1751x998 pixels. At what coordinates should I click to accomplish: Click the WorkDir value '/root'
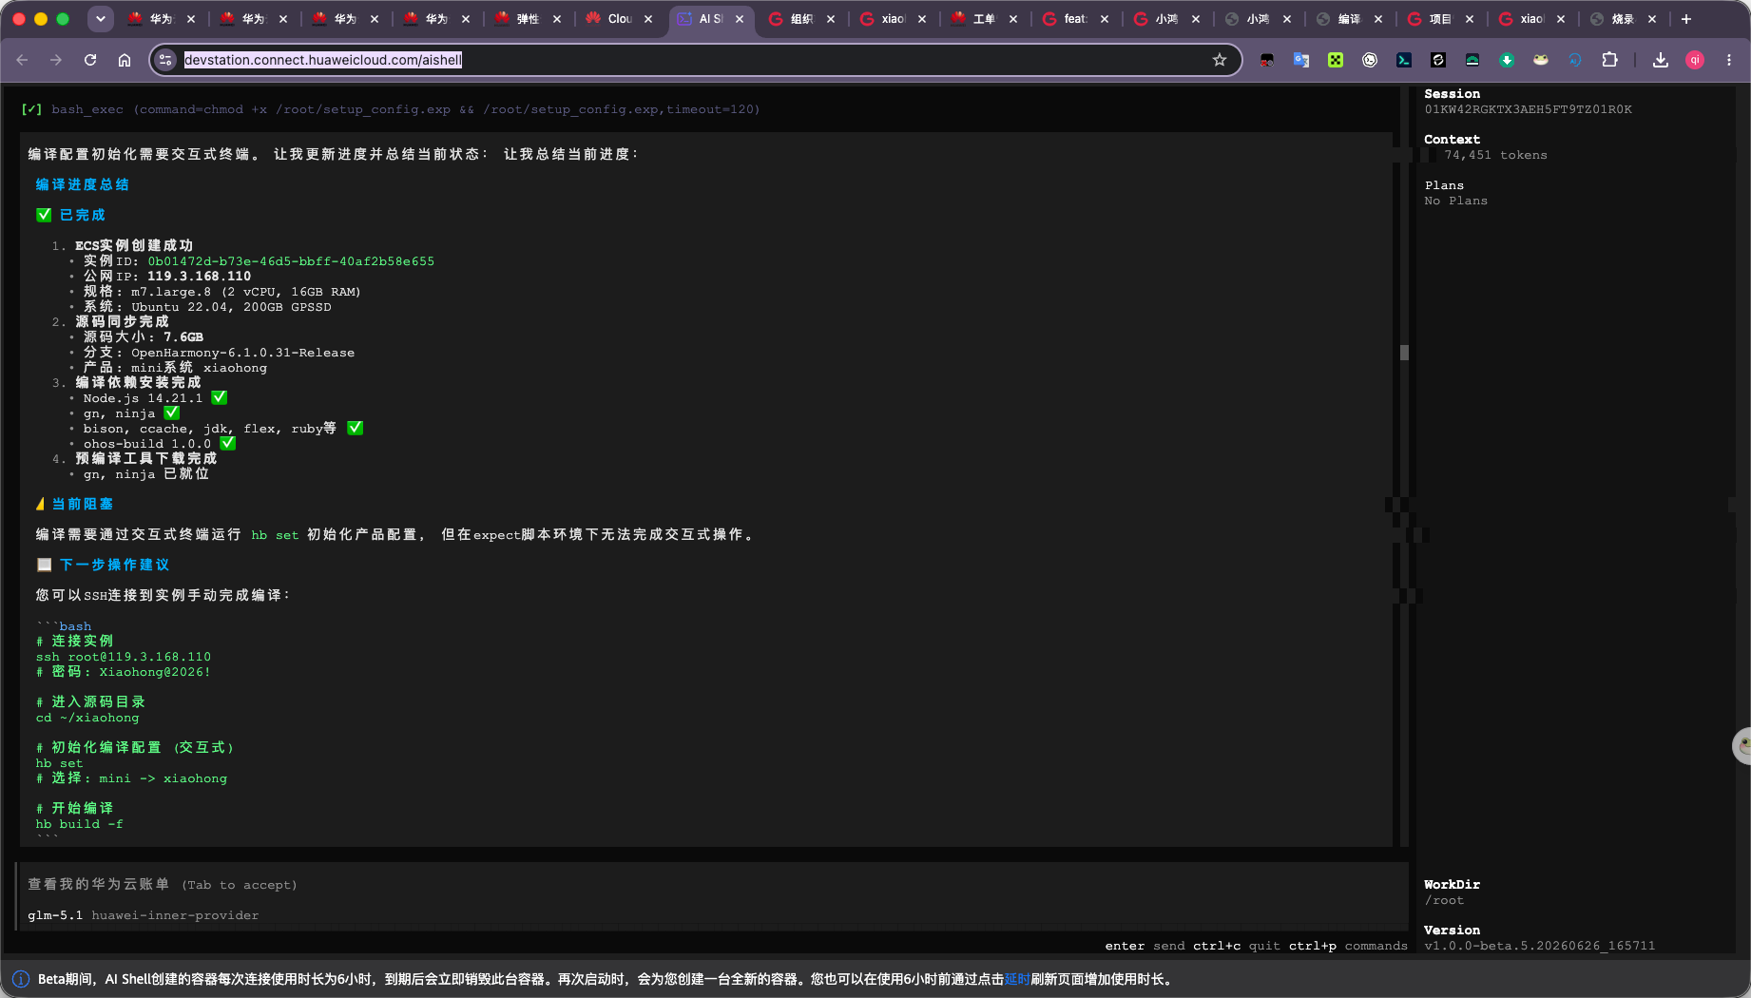(1445, 900)
